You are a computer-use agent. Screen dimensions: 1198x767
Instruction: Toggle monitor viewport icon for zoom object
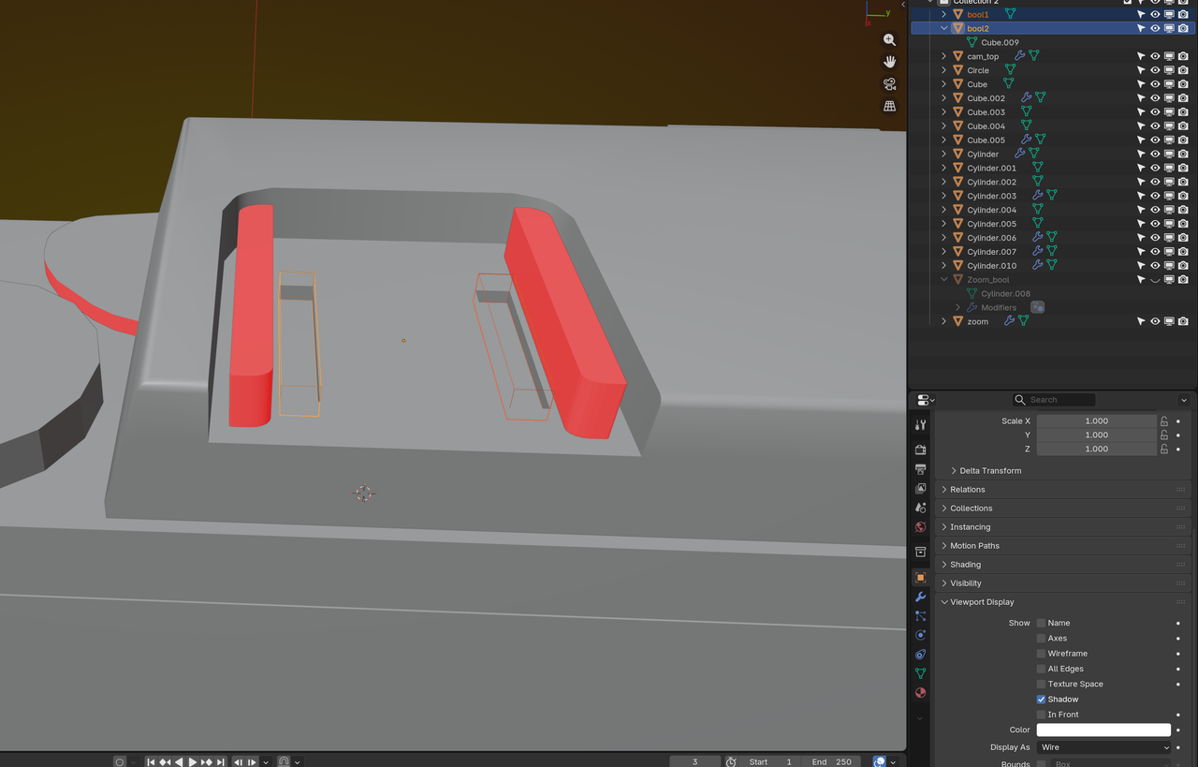click(1169, 321)
